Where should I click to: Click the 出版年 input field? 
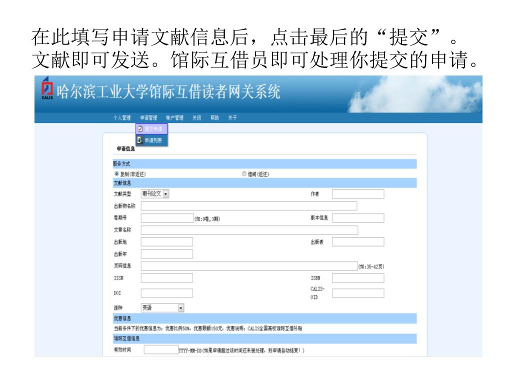pyautogui.click(x=167, y=254)
